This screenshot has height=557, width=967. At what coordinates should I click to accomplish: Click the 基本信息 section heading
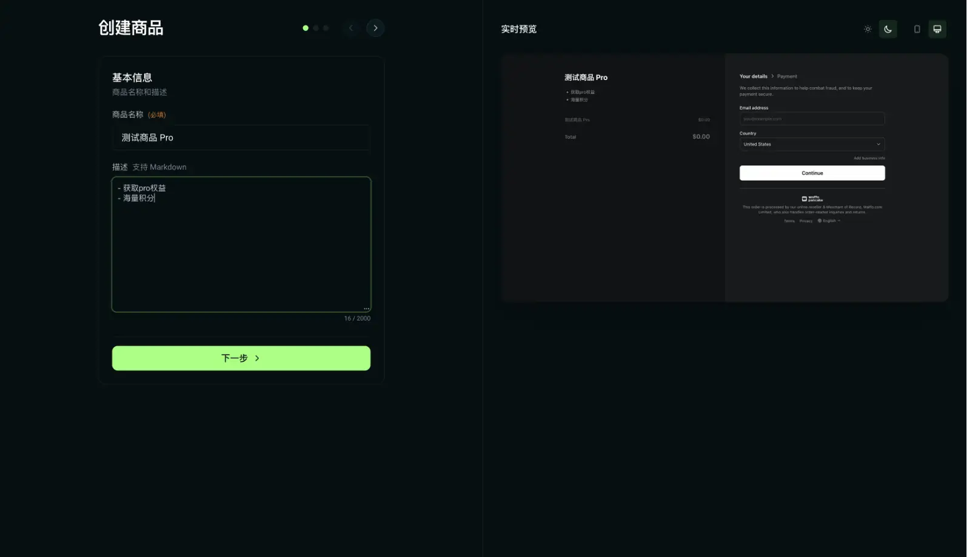coord(132,78)
